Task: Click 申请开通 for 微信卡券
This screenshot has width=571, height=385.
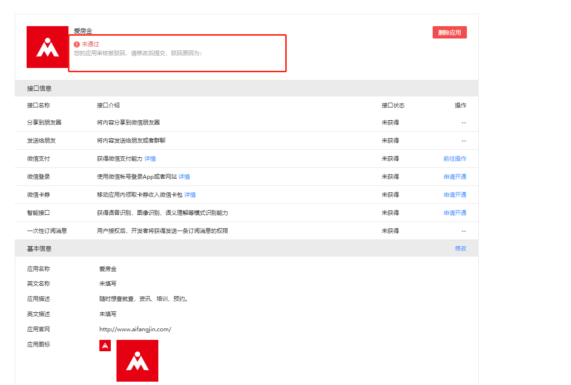Action: coord(455,195)
